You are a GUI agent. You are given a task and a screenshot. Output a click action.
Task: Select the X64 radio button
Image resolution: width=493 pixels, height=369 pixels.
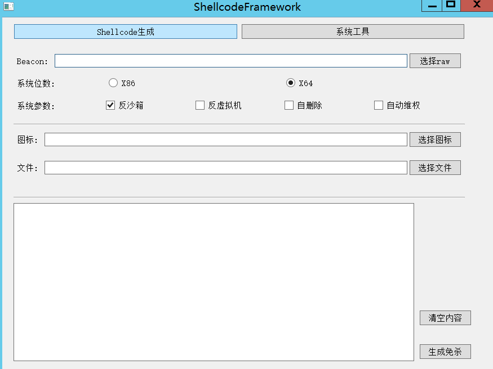click(x=291, y=82)
